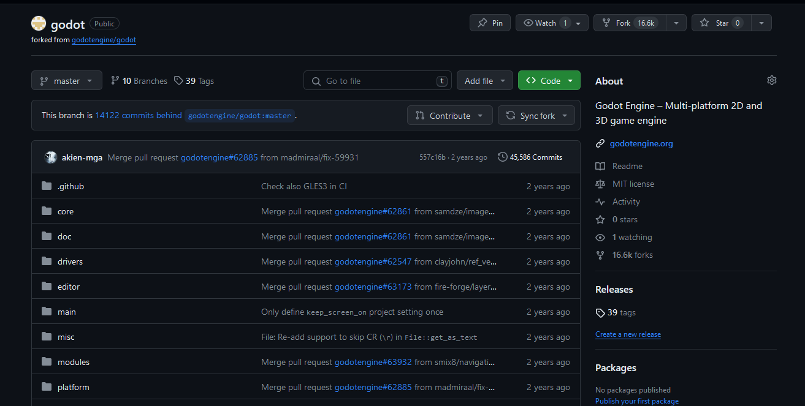Click the branch icon next to 10 Branches
The height and width of the screenshot is (406, 805).
[115, 80]
